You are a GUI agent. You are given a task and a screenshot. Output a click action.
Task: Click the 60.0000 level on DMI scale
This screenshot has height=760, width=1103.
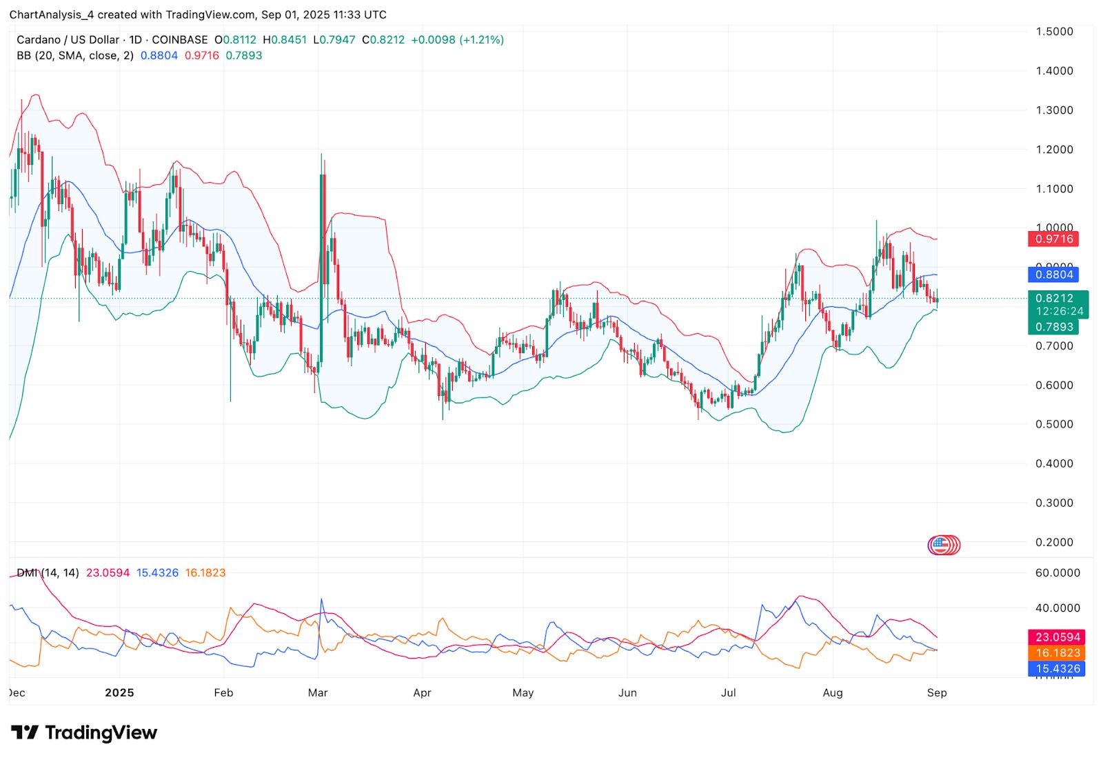tap(1057, 572)
